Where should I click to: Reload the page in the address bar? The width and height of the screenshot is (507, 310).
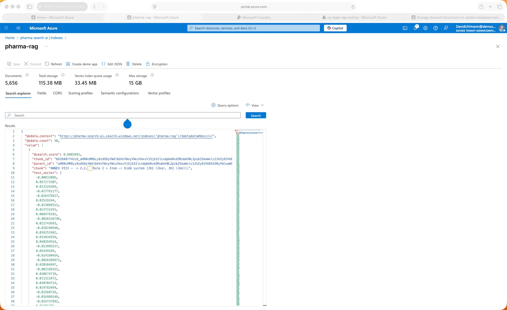353,7
